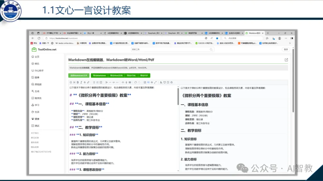Click the browser address bar URL
This screenshot has height=181, width=323.
(x=63, y=38)
